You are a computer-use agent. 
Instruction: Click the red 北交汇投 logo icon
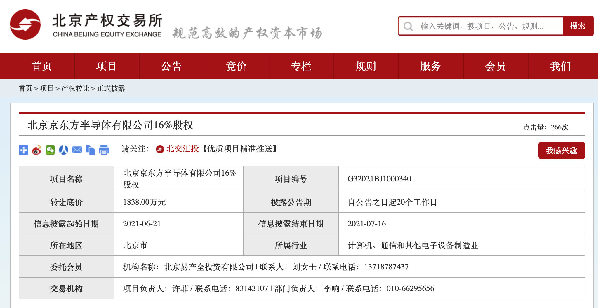click(160, 149)
